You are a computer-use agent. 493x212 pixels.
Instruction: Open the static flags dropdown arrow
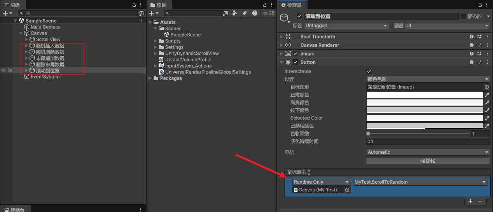pos(488,16)
